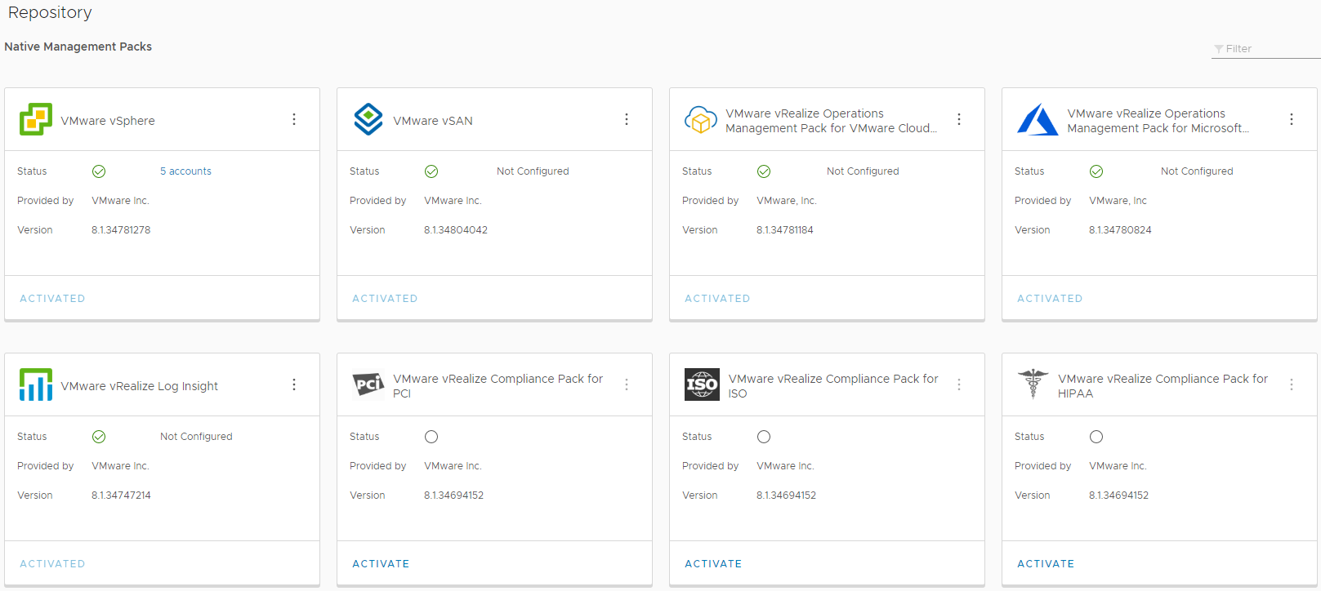Click the vSphere green status checkmark
The width and height of the screenshot is (1321, 591).
[x=99, y=171]
